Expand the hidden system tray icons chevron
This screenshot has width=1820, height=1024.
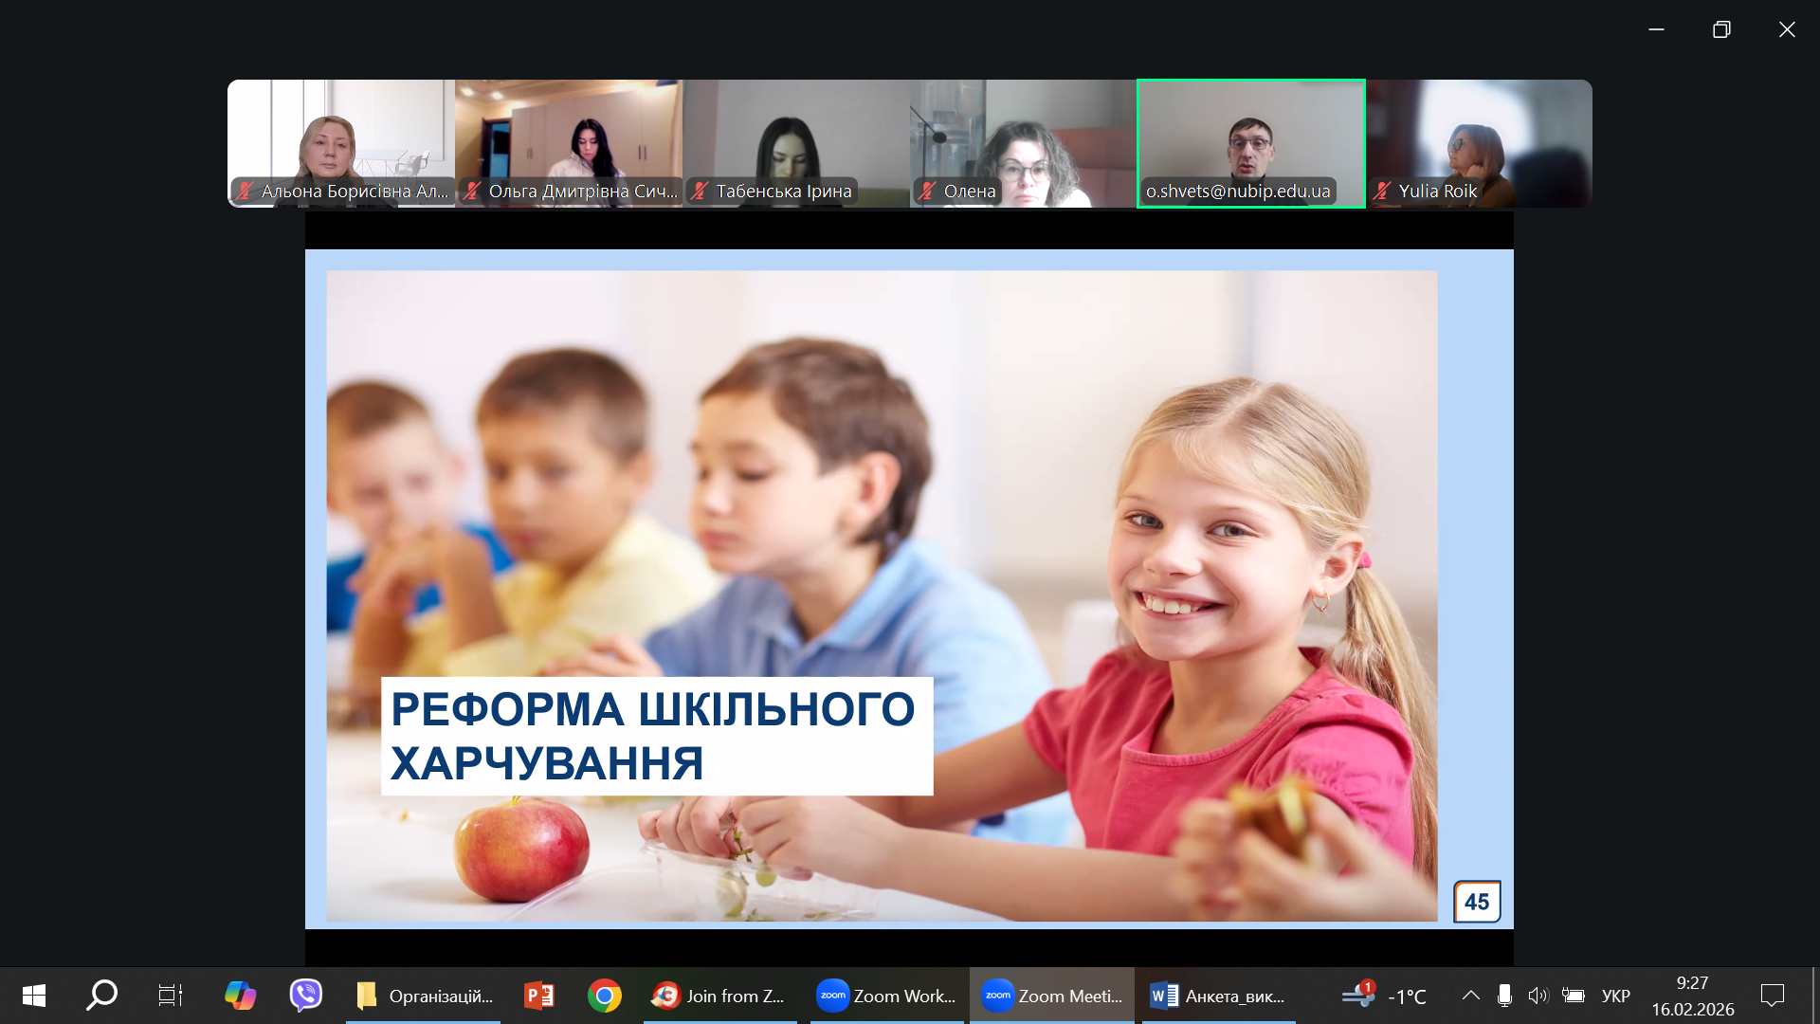(x=1470, y=996)
